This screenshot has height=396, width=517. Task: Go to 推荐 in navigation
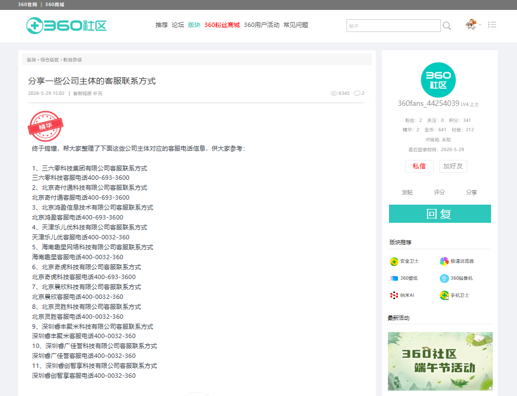click(162, 25)
